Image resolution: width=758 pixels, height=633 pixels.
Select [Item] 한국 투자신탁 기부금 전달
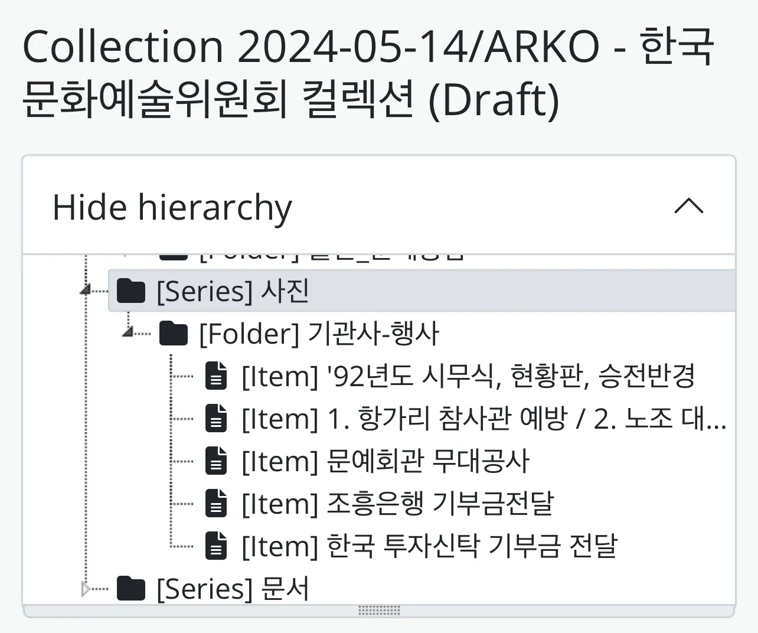coord(429,546)
